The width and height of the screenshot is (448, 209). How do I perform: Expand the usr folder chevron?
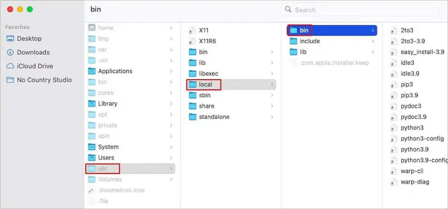(x=171, y=169)
